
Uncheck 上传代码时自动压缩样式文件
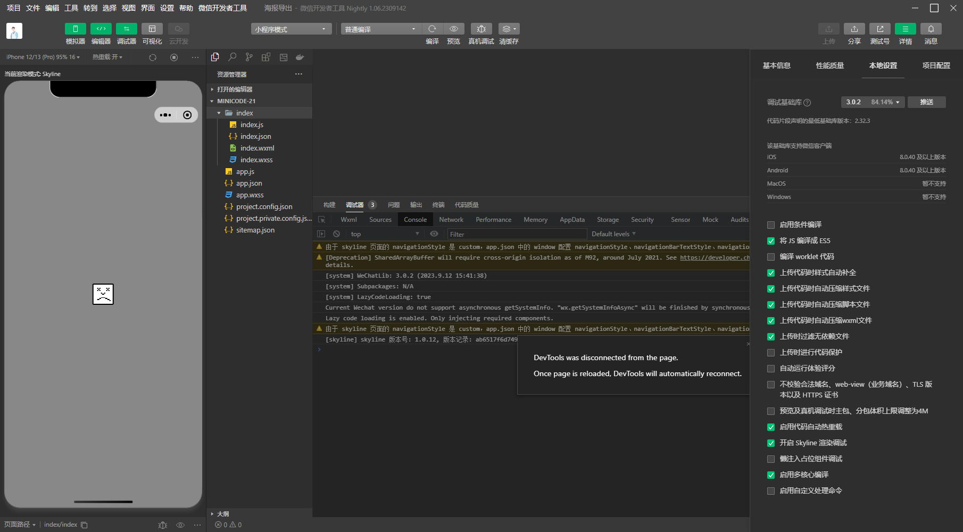[x=771, y=289]
